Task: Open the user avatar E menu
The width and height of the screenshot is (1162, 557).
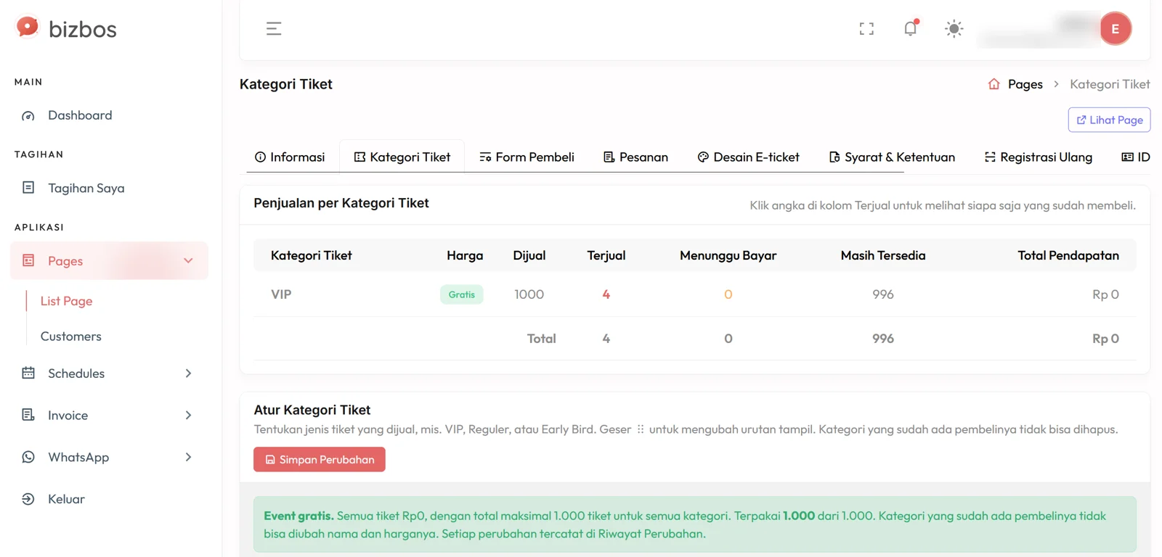Action: tap(1116, 29)
